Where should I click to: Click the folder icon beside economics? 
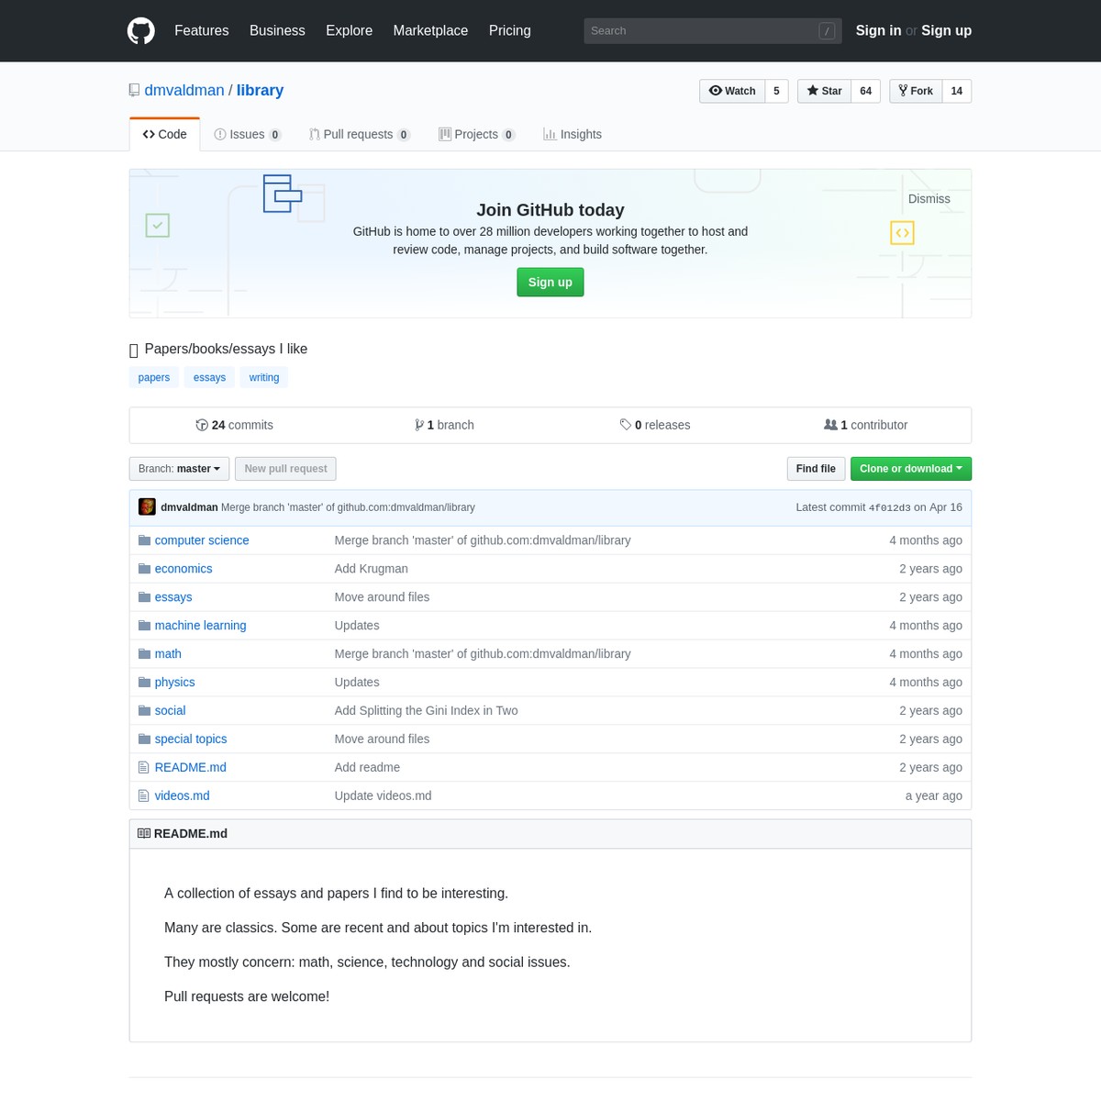pos(144,569)
